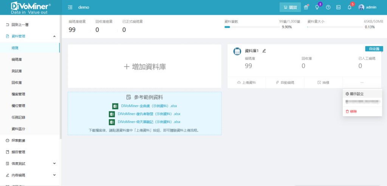Click the 購買 purchase button

[x=290, y=7]
